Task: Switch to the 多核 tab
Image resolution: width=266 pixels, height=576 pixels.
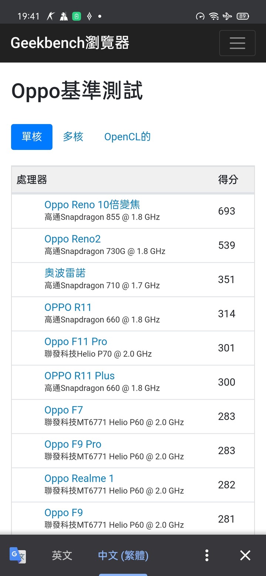Action: tap(73, 137)
